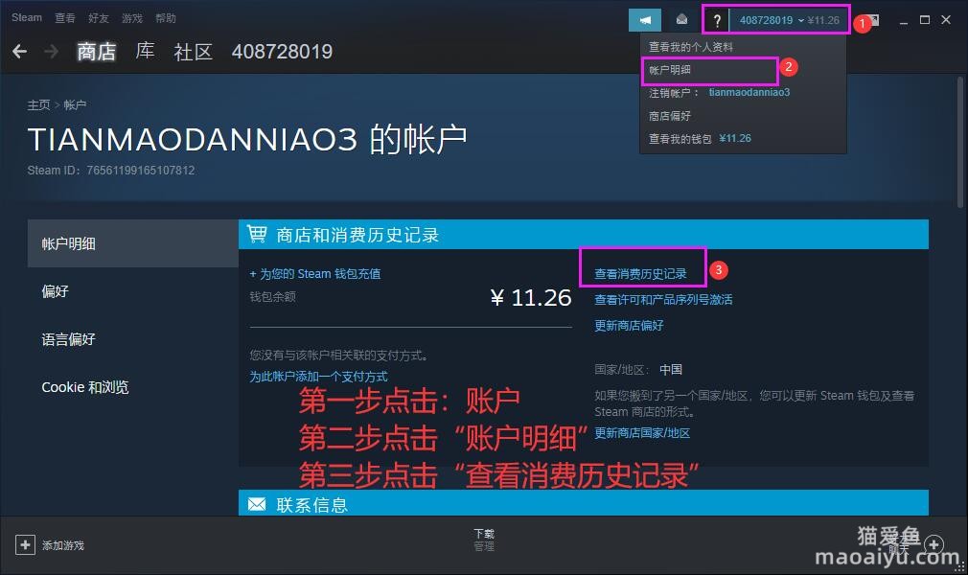Image resolution: width=968 pixels, height=575 pixels.
Task: Click the 帐户 breadcrumb link
Action: (x=75, y=105)
